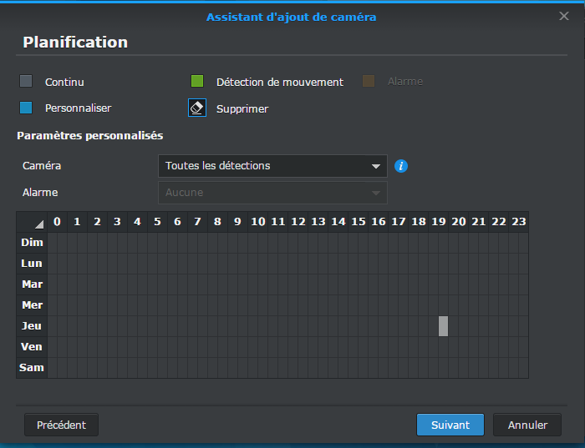Viewport: 585px width, 448px height.
Task: Click the grid corner select-all triangle
Action: [x=38, y=223]
